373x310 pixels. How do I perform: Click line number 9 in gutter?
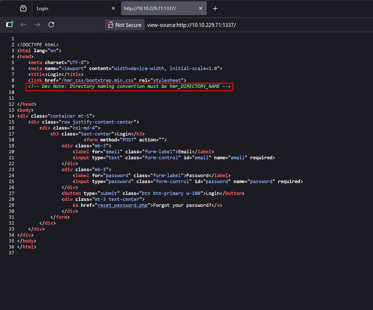(x=13, y=86)
